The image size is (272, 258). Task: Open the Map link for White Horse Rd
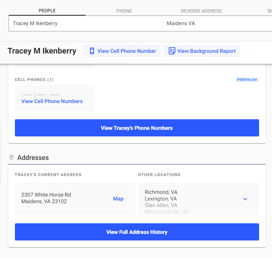(118, 199)
